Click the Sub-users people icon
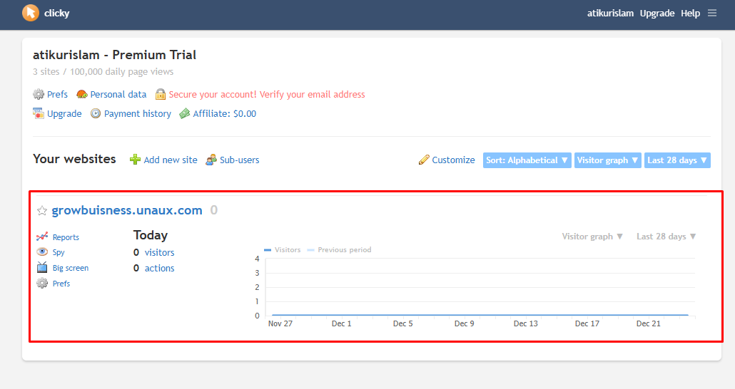The height and width of the screenshot is (389, 735). [211, 160]
